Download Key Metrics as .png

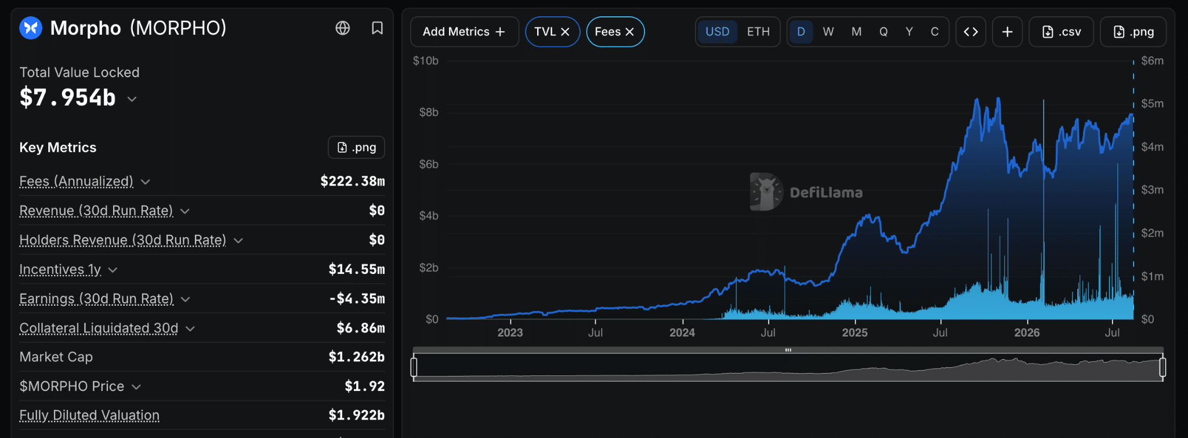click(x=357, y=147)
